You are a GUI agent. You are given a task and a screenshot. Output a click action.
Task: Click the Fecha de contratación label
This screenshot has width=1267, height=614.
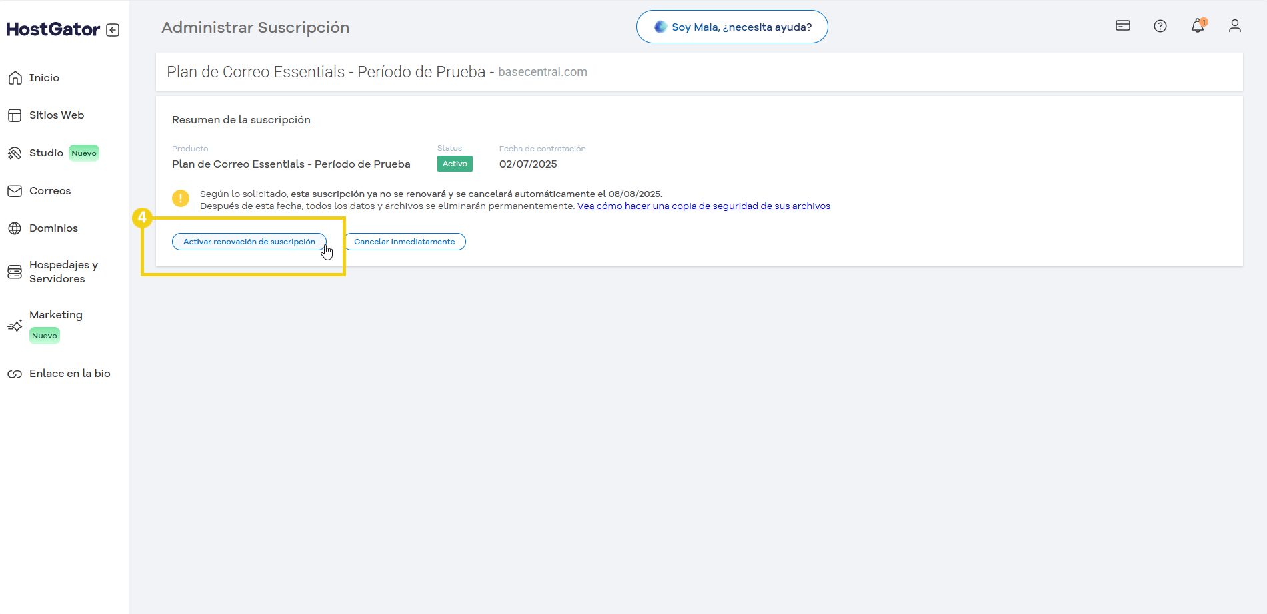point(543,149)
